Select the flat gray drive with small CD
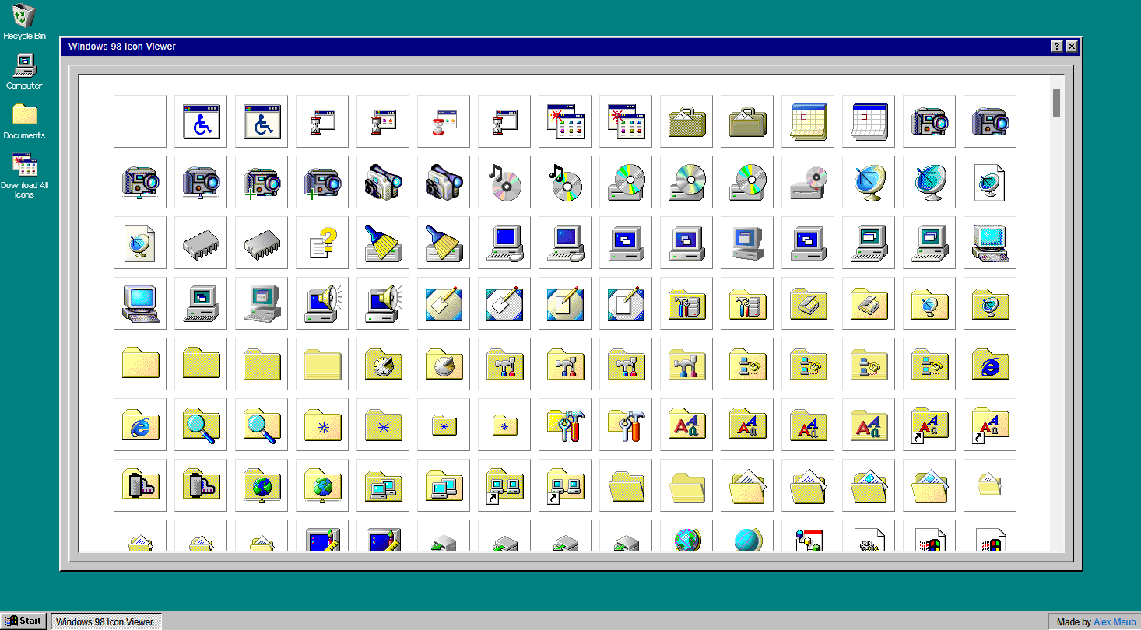The image size is (1141, 630). (x=807, y=182)
